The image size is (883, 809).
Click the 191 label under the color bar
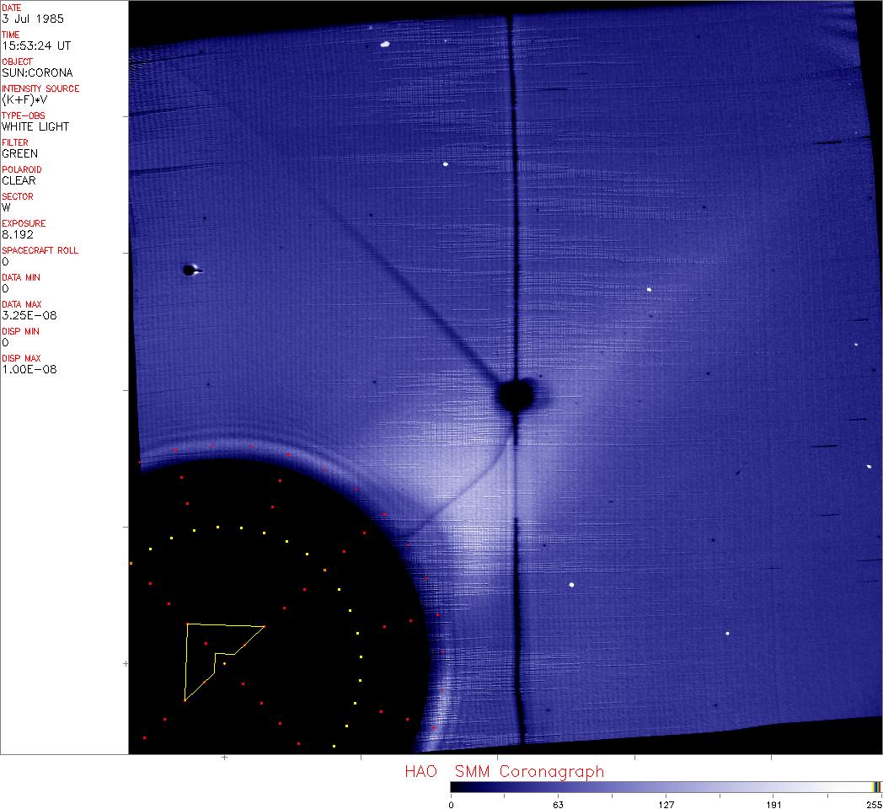point(773,804)
